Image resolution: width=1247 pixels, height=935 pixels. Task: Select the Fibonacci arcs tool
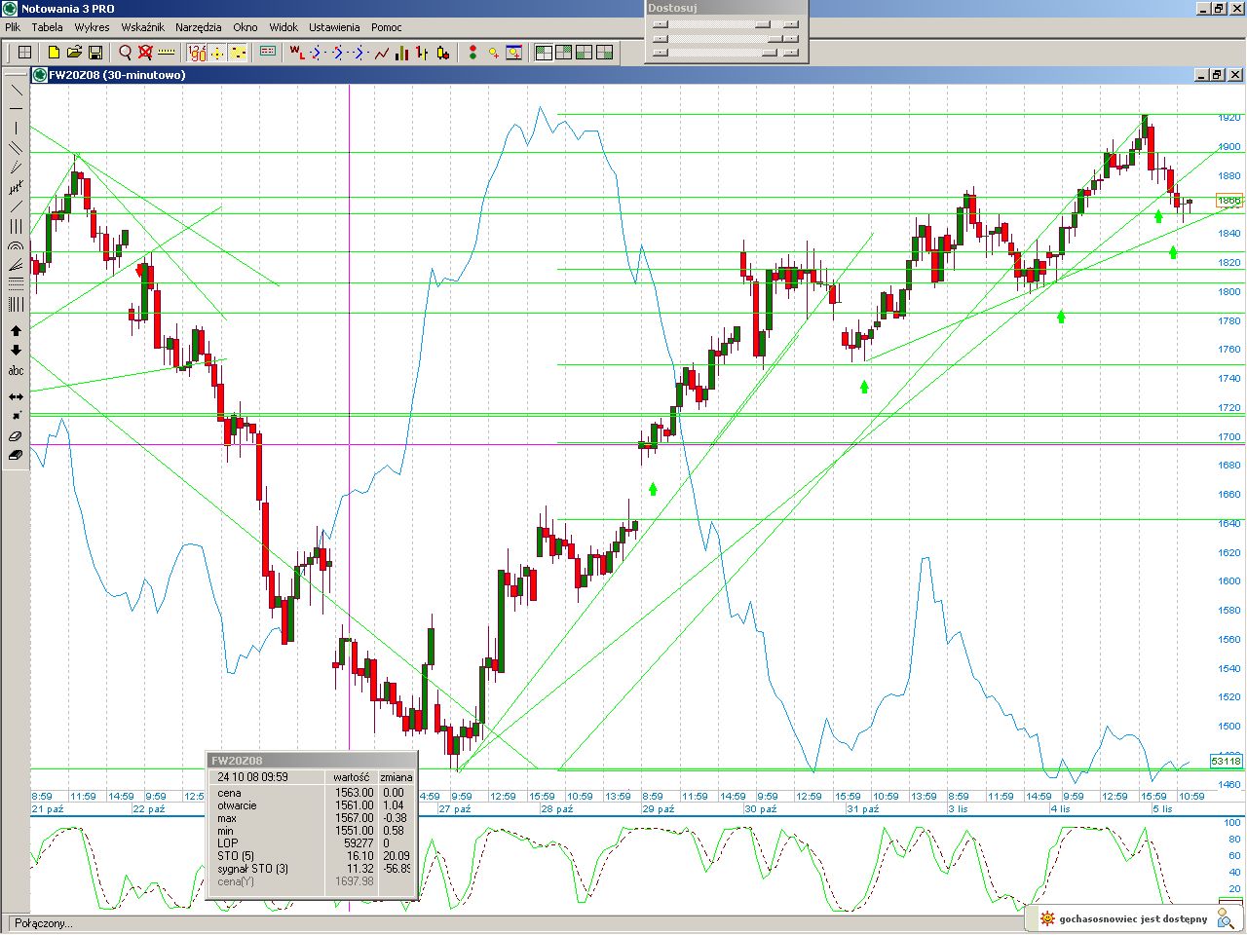click(16, 246)
